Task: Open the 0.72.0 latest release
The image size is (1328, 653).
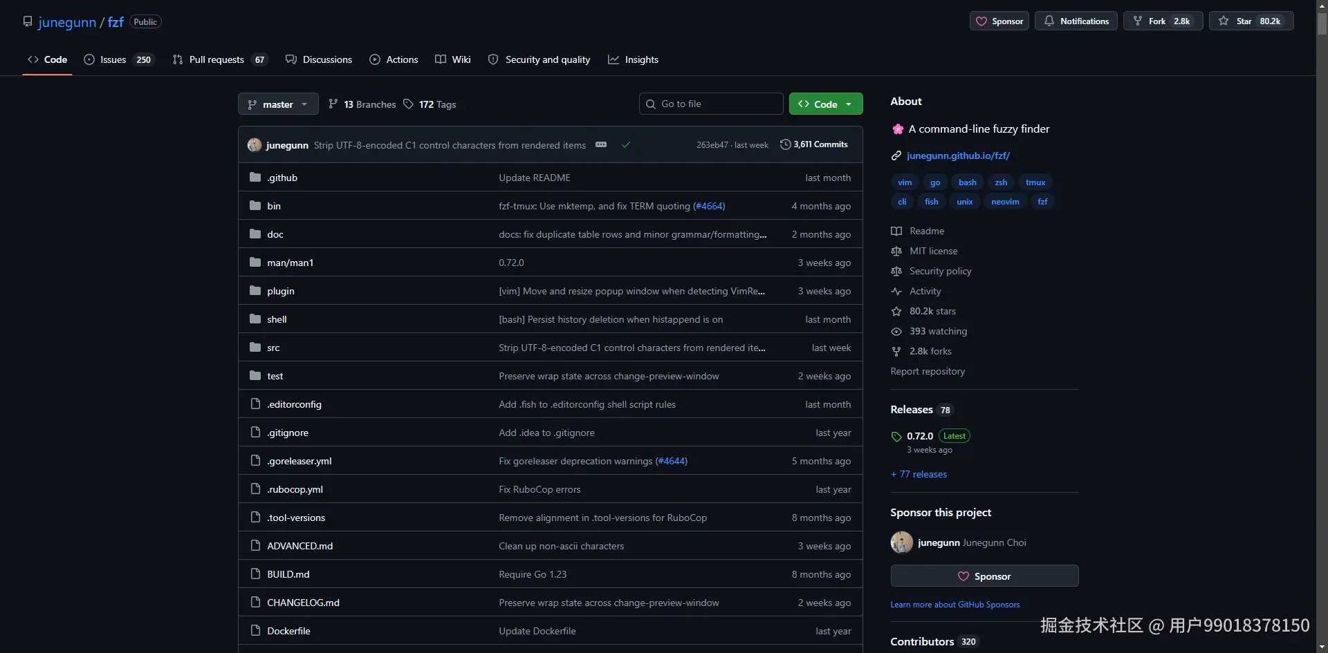Action: click(x=920, y=436)
